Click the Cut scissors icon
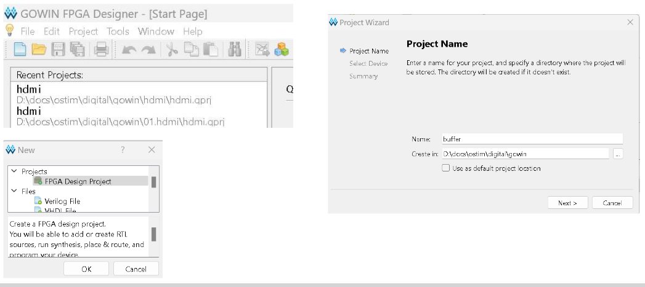This screenshot has width=645, height=287. 172,49
